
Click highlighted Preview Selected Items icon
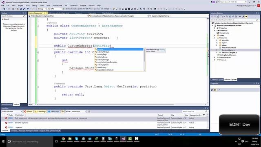click(246, 16)
